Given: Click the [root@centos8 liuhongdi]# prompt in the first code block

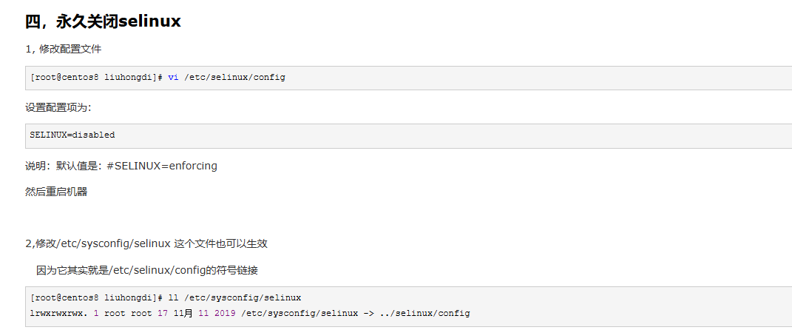Looking at the screenshot, I should 96,77.
